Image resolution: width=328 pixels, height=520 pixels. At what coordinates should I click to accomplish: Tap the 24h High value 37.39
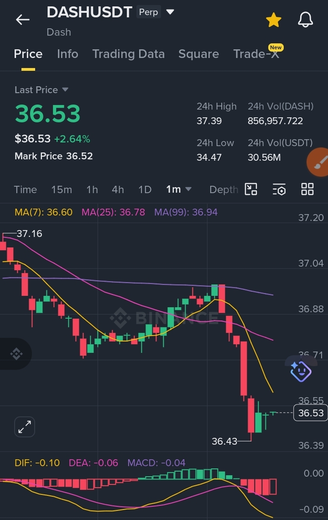point(209,121)
